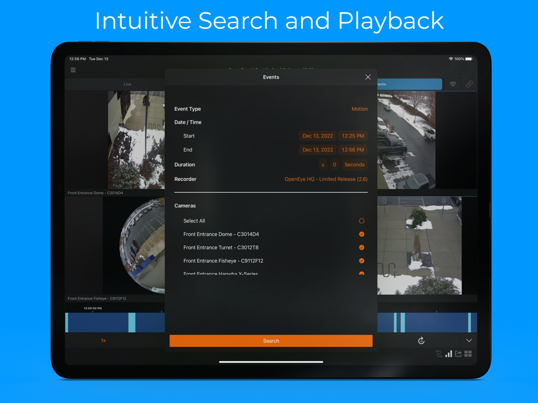538x403 pixels.
Task: Click the battery indicator at 100%
Action: [469, 59]
